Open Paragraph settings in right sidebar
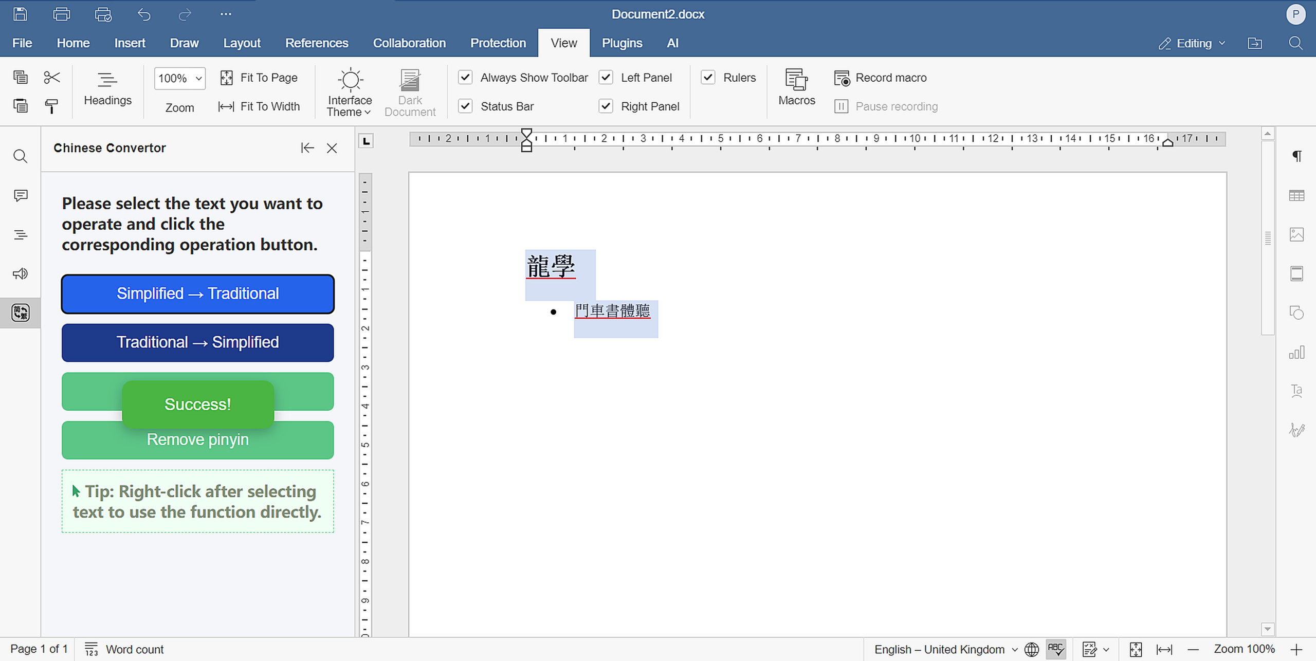 pos(1297,156)
